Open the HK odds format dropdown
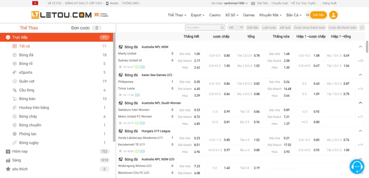Viewport: 369px width, 178px height. 236,28
